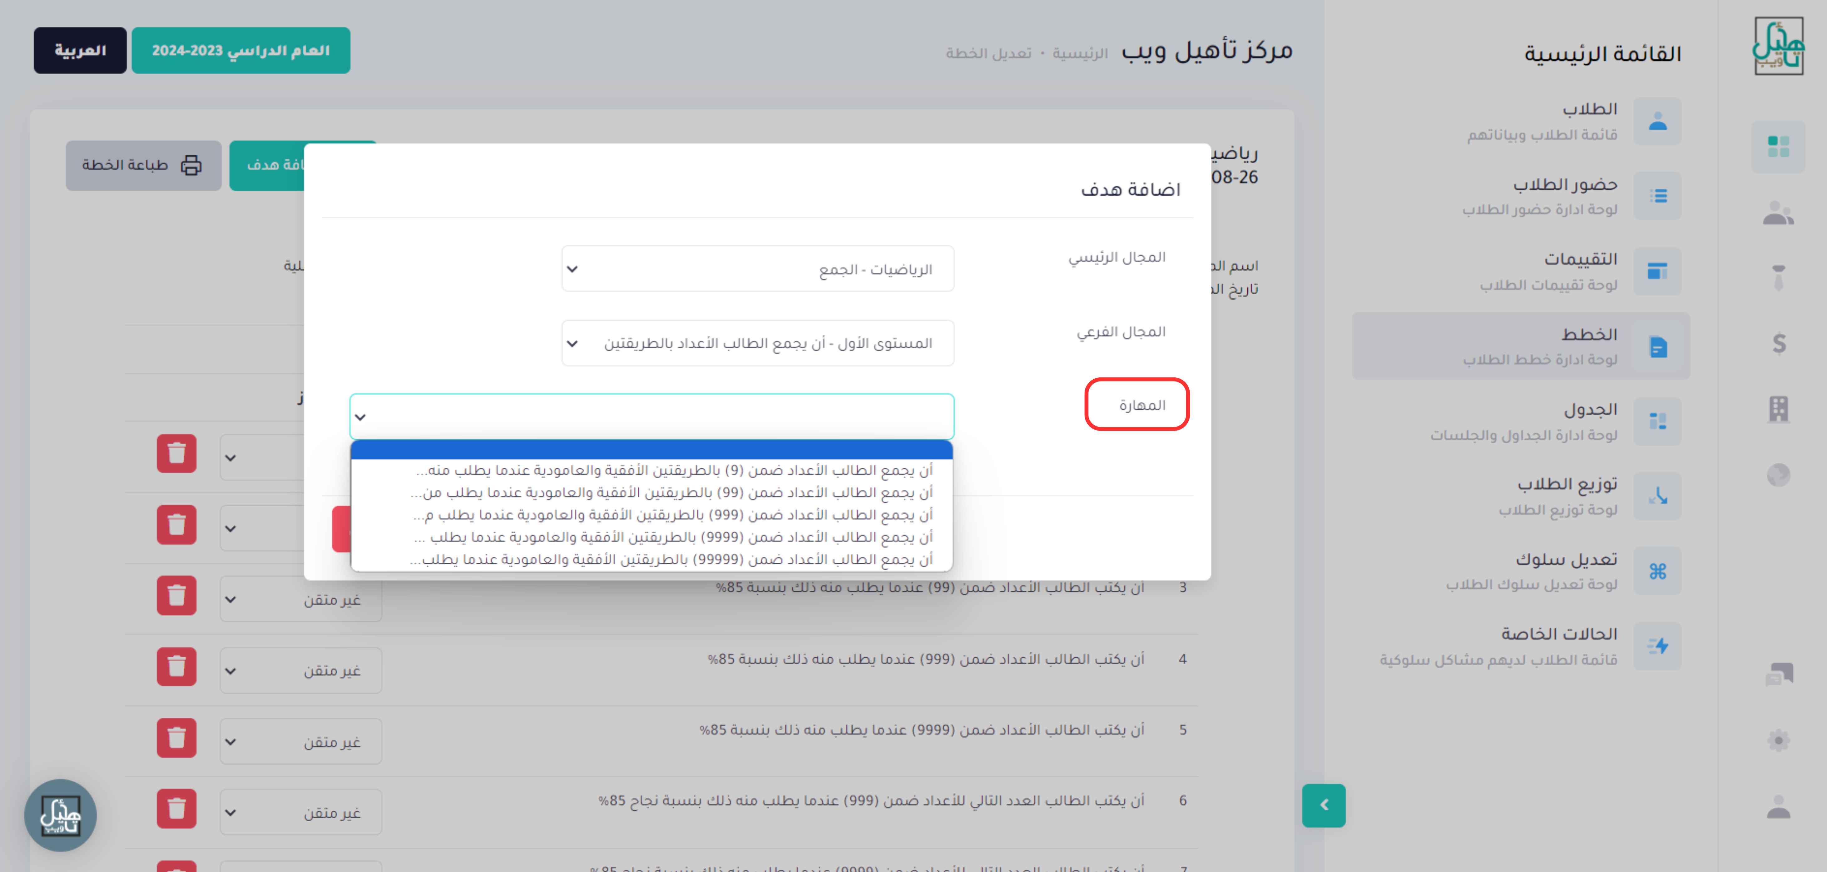The height and width of the screenshot is (872, 1827).
Task: Click the العربية language button
Action: pyautogui.click(x=80, y=50)
